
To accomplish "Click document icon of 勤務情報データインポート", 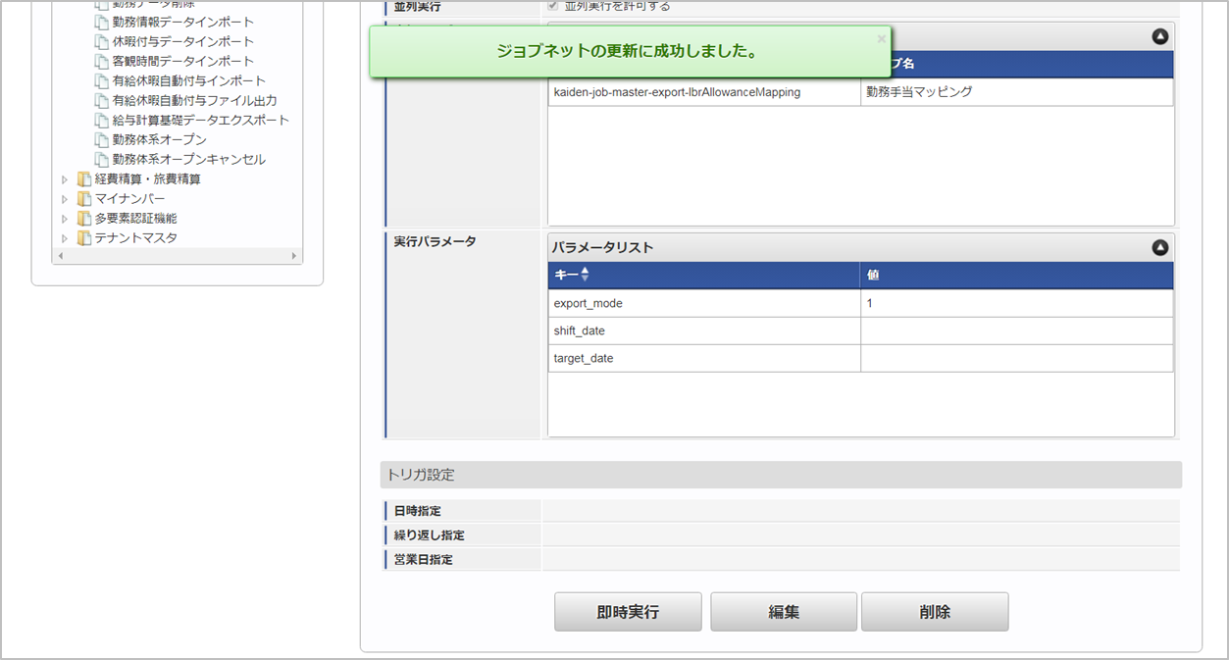I will (102, 22).
